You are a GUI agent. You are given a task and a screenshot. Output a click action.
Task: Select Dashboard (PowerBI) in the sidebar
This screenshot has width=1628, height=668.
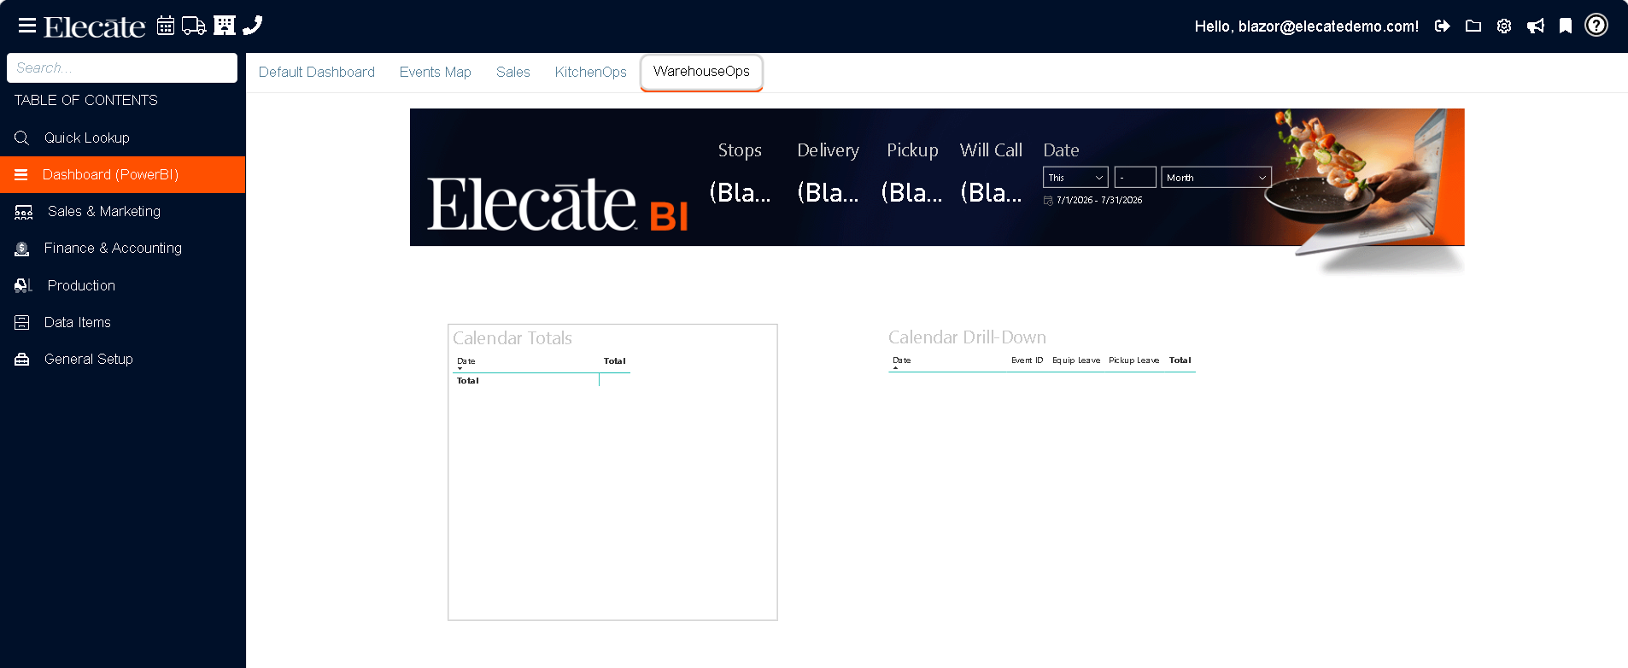123,174
